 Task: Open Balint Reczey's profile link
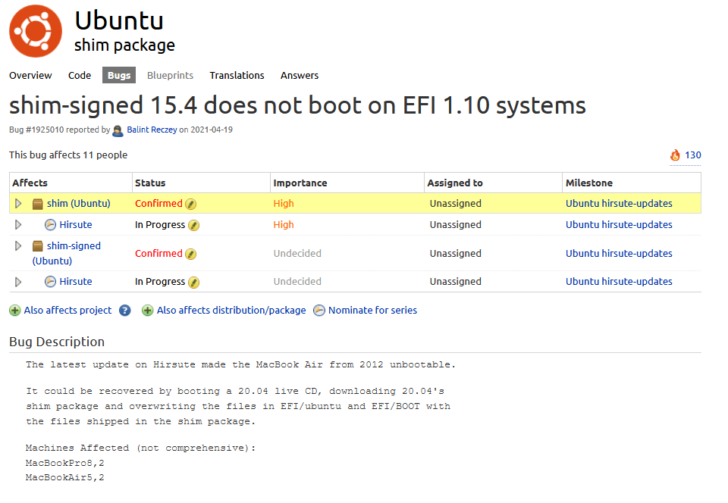pyautogui.click(x=152, y=130)
